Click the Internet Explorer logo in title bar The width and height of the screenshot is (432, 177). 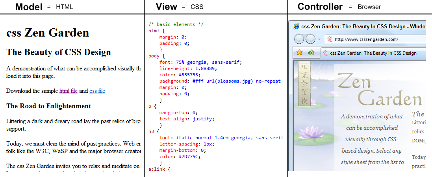point(297,27)
